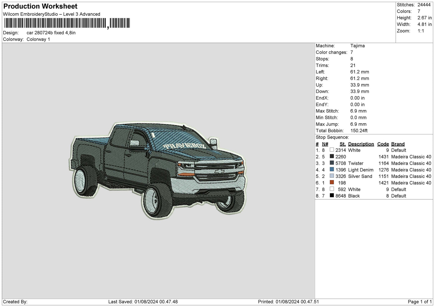Click the Black color swatch in stop 8
Viewport: 435px width, 307px height.
point(332,195)
